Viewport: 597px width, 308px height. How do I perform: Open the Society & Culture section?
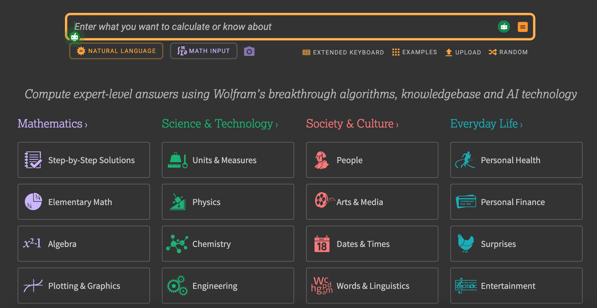352,124
